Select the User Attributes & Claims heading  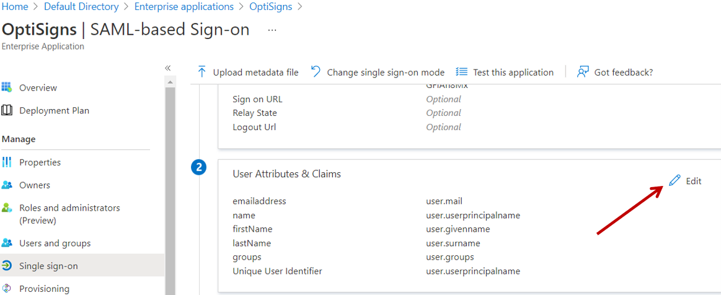tap(287, 174)
